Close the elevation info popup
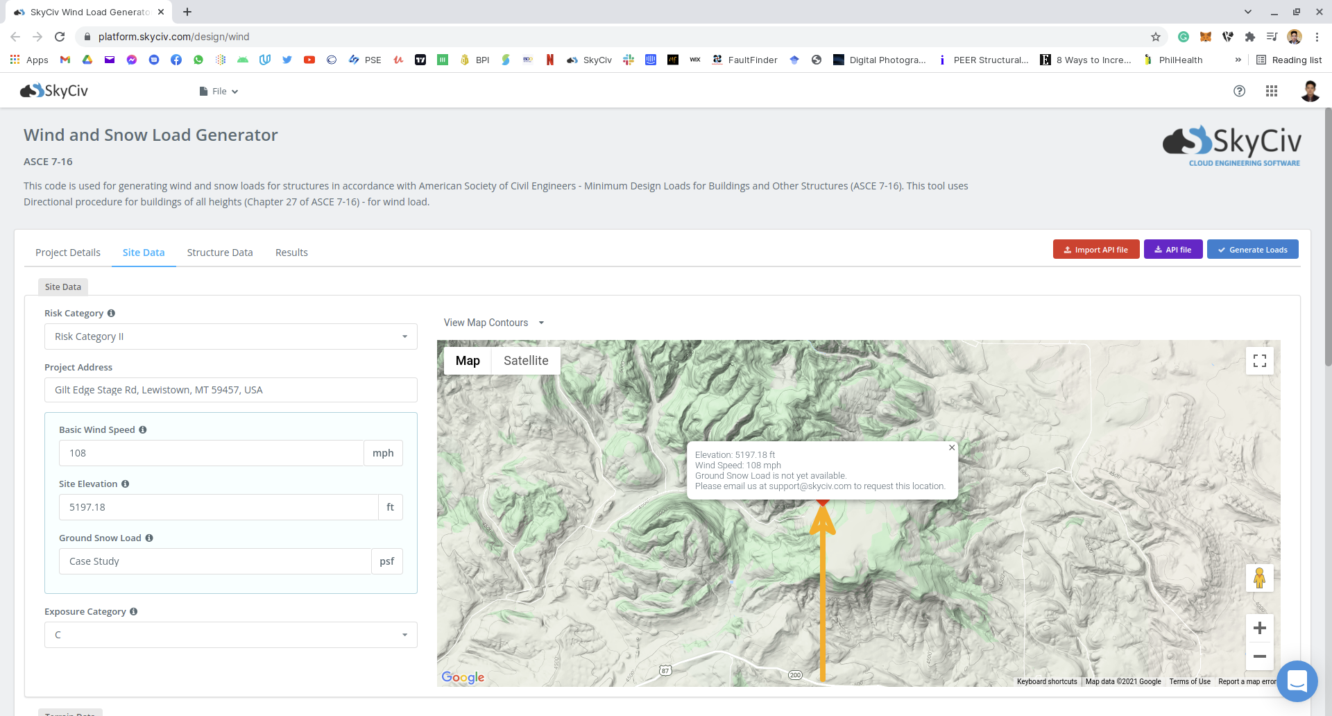1332x716 pixels. tap(952, 447)
